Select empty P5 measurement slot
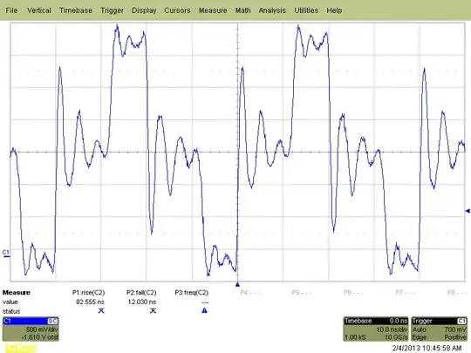The height and width of the screenshot is (353, 471). [x=302, y=292]
